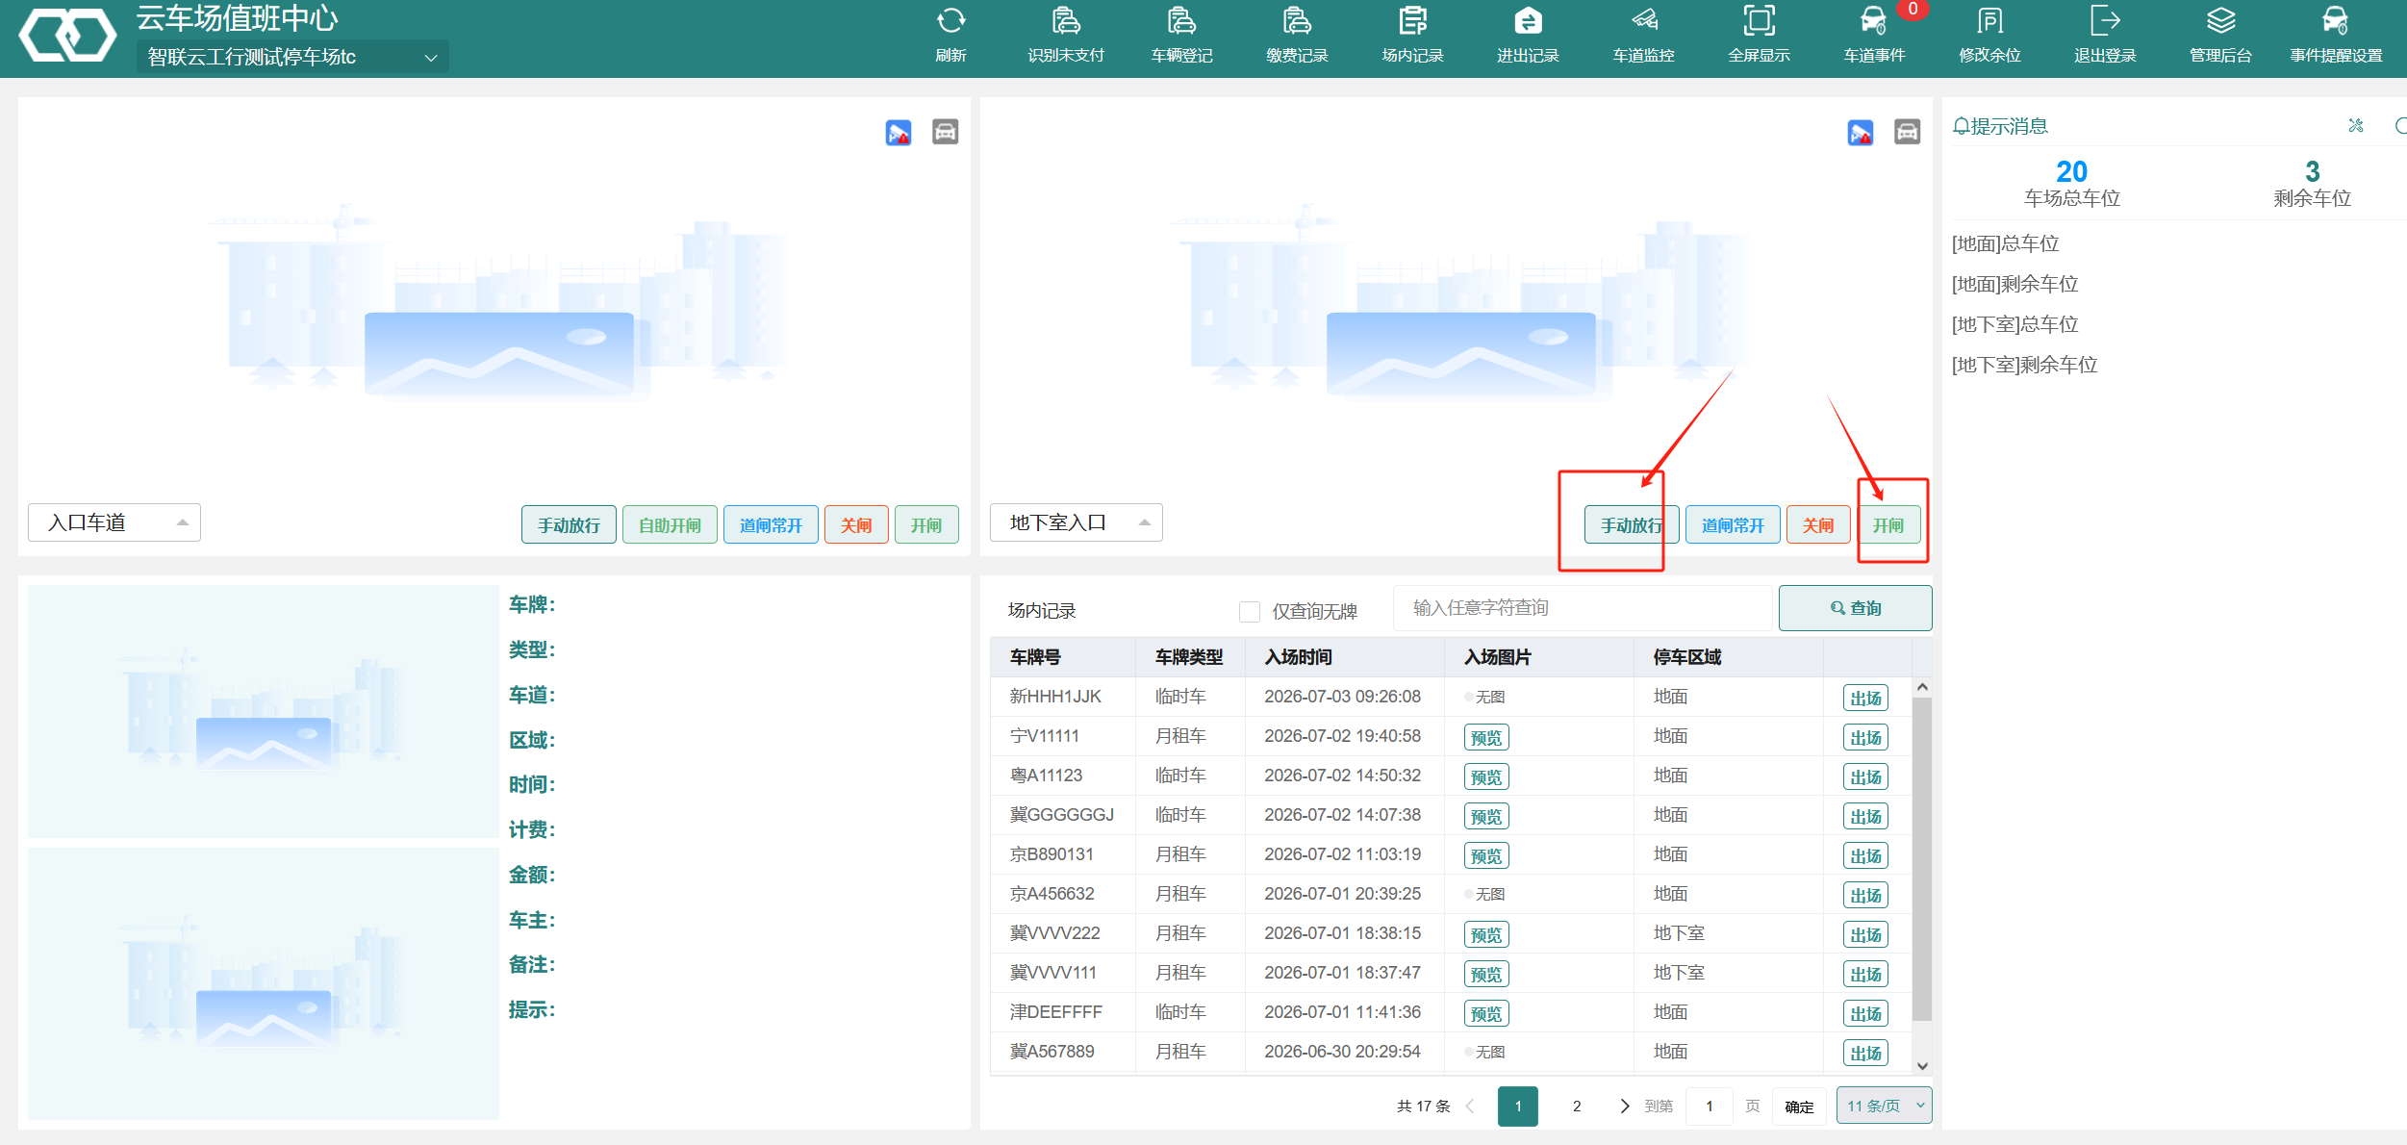This screenshot has width=2407, height=1145.
Task: Open 车道监控 lane monitoring
Action: click(1643, 36)
